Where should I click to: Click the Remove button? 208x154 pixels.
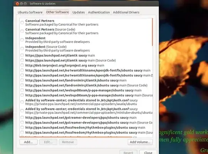68,142
